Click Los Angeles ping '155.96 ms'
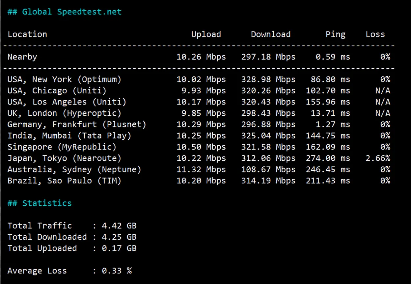The height and width of the screenshot is (284, 411). pyautogui.click(x=328, y=102)
